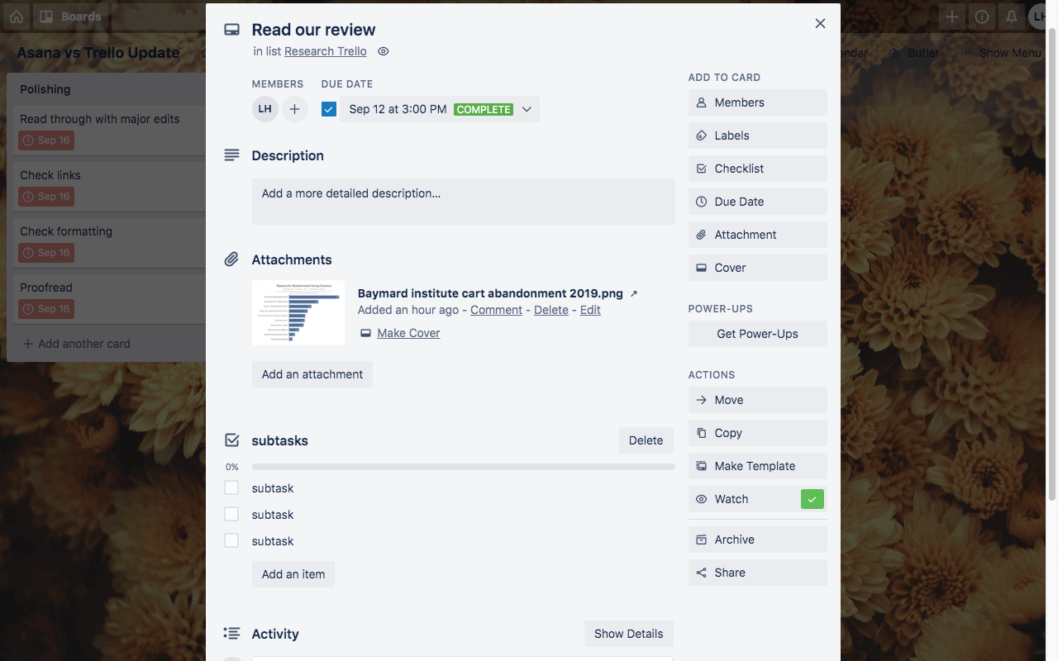Click the COMPLETE status badge
1058x661 pixels.
point(484,109)
